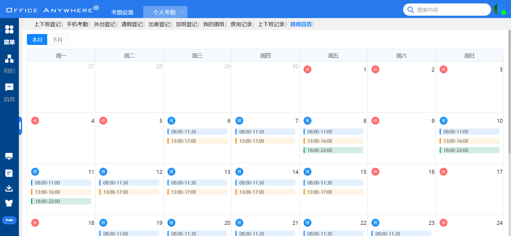Click the 班 shift badge on day 15
The height and width of the screenshot is (236, 511).
click(308, 172)
